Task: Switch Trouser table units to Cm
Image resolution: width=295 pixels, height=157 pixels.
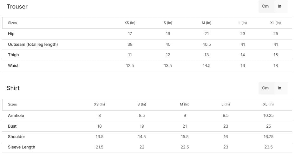Action: [265, 6]
